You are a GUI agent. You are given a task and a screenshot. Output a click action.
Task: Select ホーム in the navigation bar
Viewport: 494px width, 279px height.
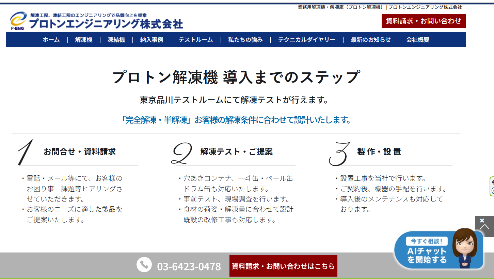50,40
